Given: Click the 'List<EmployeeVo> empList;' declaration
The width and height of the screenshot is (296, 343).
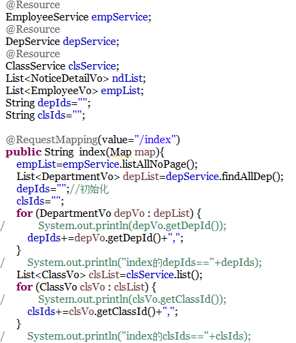Looking at the screenshot, I should click(x=74, y=91).
